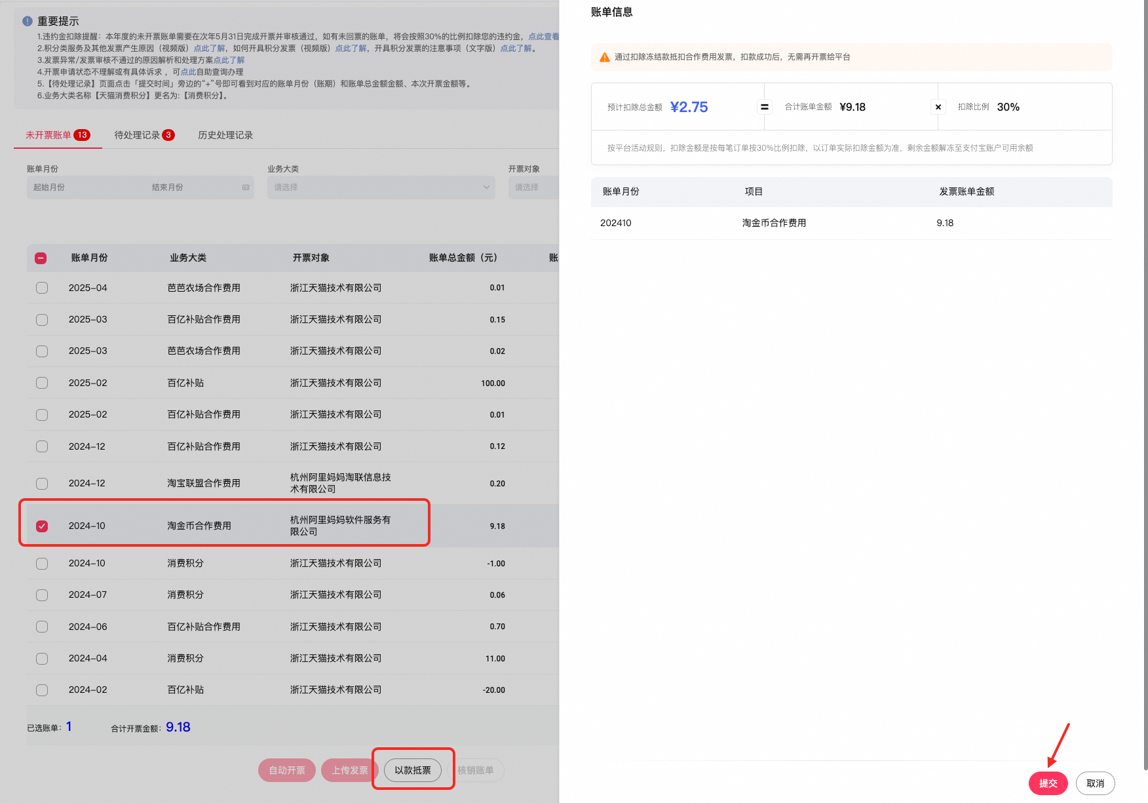Click the 自动开票 button
This screenshot has width=1148, height=803.
[287, 770]
